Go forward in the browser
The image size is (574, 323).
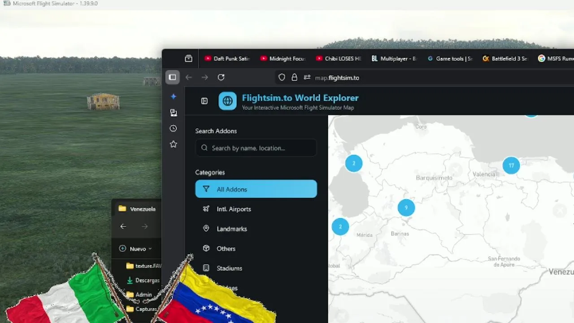(204, 77)
